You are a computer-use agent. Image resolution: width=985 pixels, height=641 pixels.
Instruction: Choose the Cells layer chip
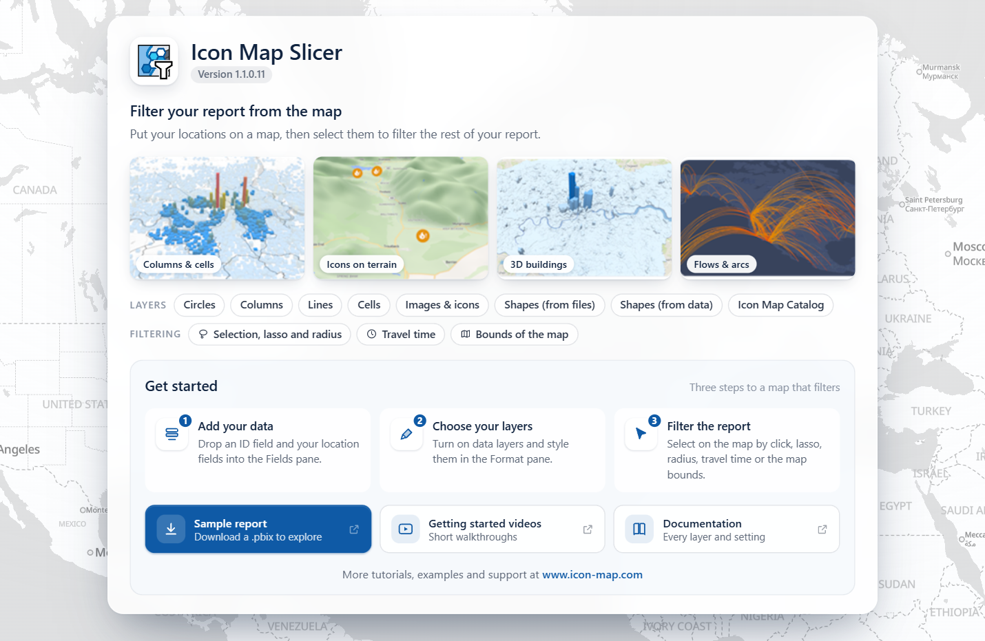(x=369, y=305)
